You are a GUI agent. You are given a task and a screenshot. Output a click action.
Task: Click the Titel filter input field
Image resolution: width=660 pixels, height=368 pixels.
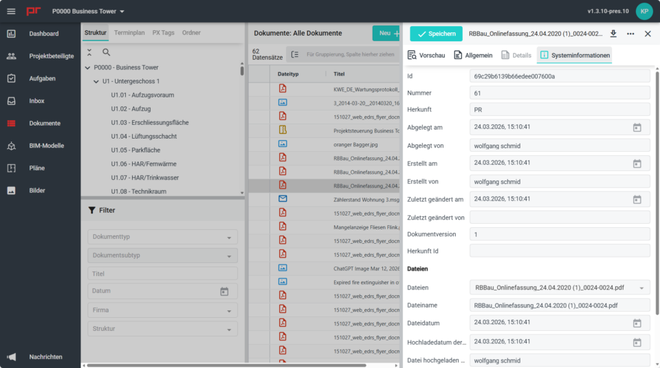point(162,273)
